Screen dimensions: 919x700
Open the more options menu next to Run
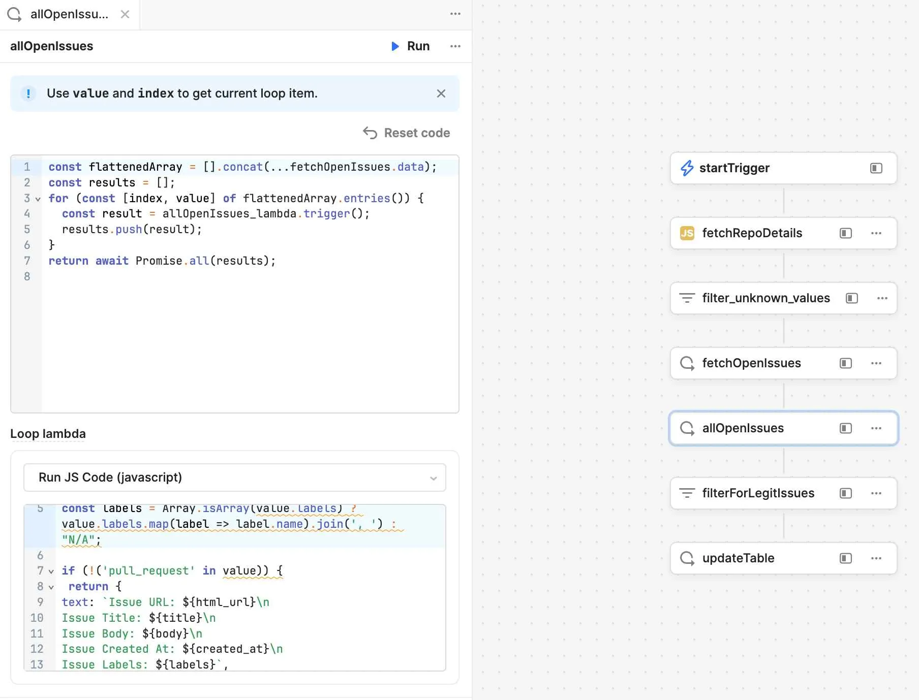455,46
